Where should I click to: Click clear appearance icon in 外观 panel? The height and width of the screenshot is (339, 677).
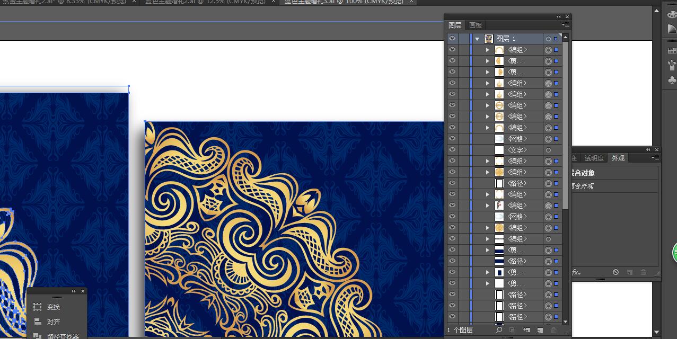pyautogui.click(x=616, y=272)
